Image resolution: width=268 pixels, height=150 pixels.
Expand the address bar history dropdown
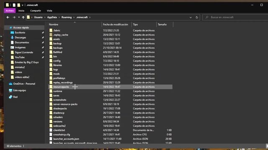click(x=191, y=17)
